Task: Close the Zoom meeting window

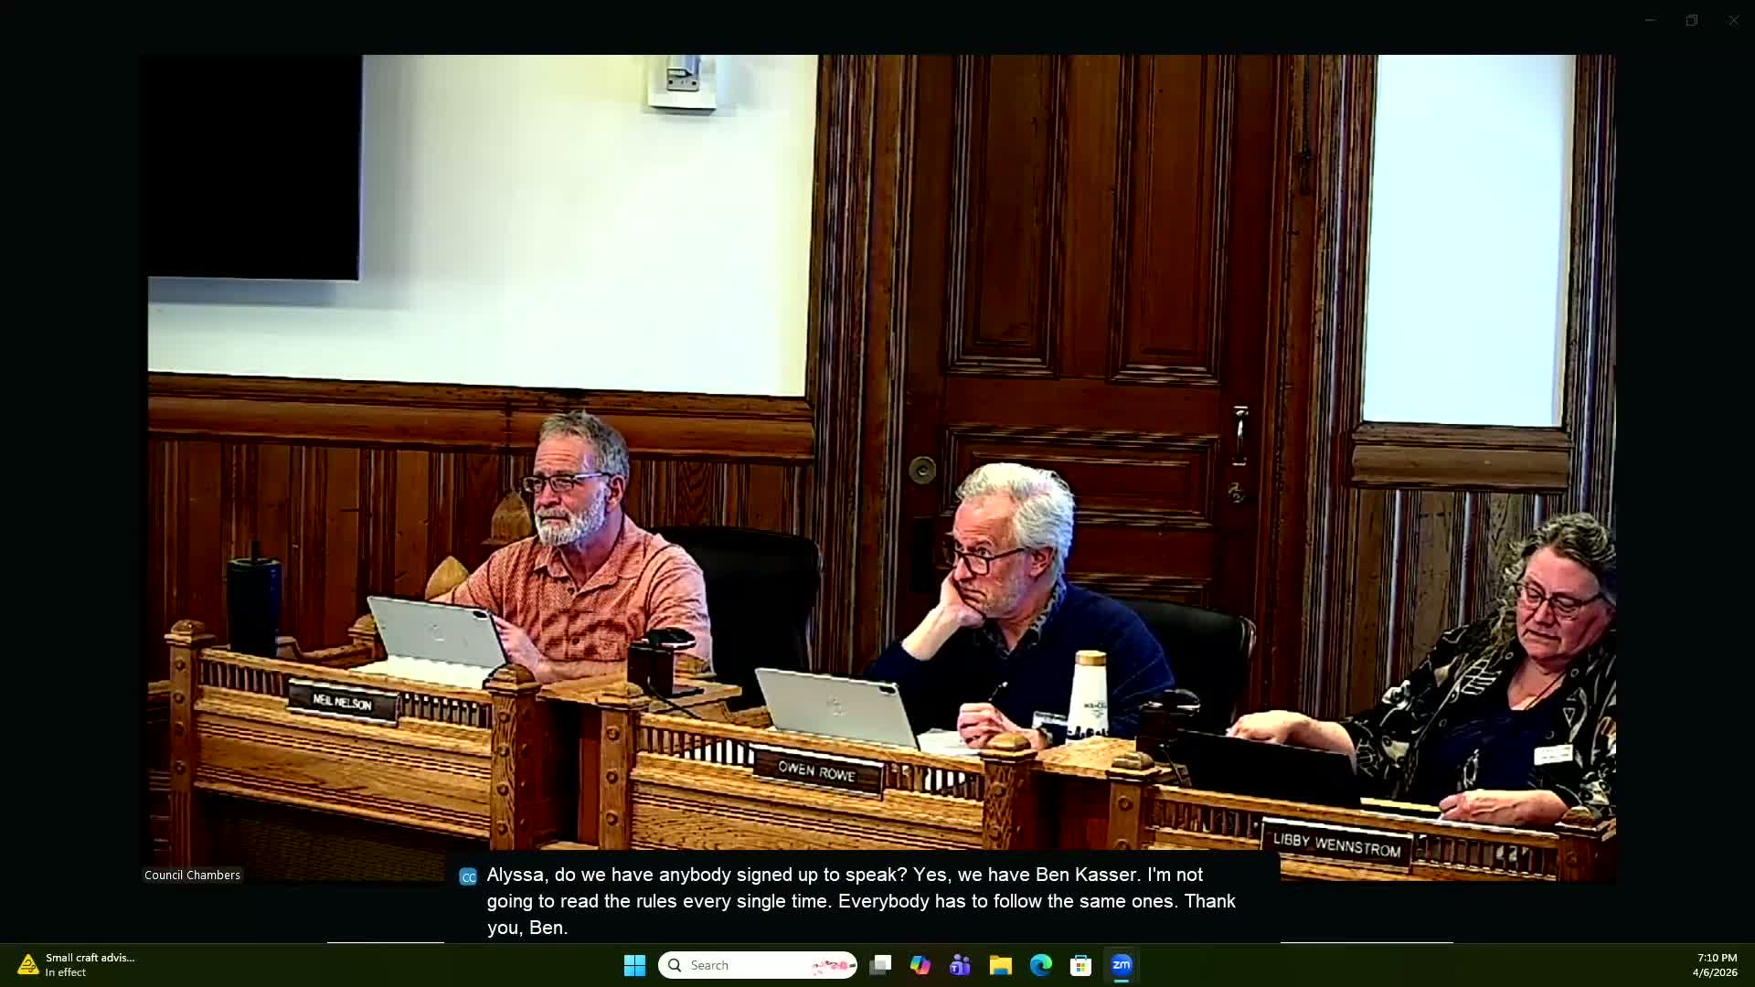Action: pyautogui.click(x=1733, y=20)
